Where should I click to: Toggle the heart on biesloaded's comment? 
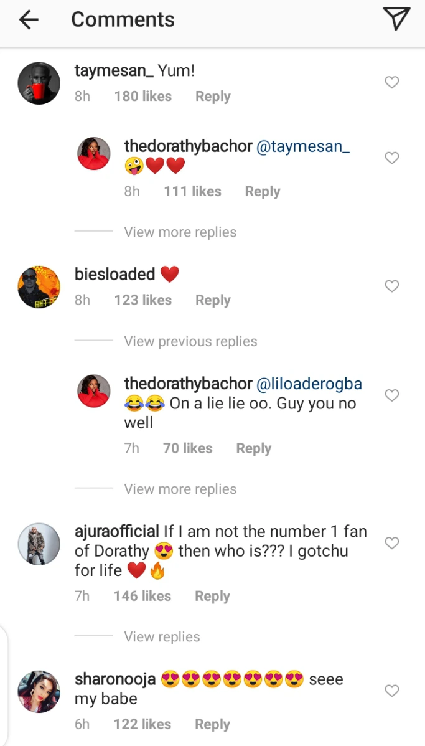point(391,286)
